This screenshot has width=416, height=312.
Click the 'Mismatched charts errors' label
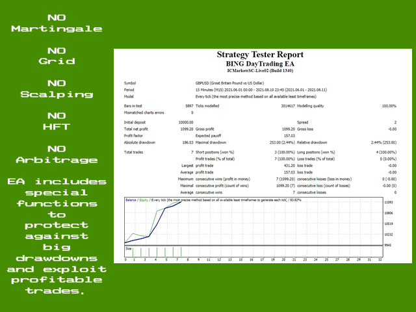point(144,112)
